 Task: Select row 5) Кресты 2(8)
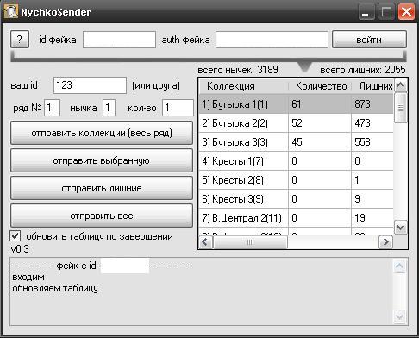pos(296,180)
